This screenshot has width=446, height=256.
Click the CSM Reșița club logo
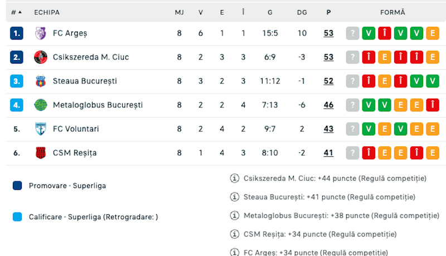click(x=40, y=152)
